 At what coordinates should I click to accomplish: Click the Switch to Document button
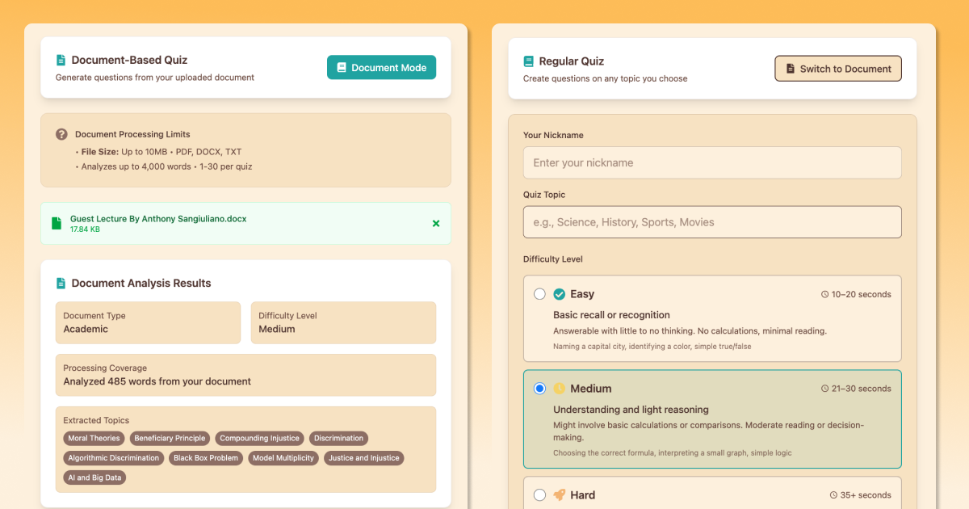(x=838, y=69)
